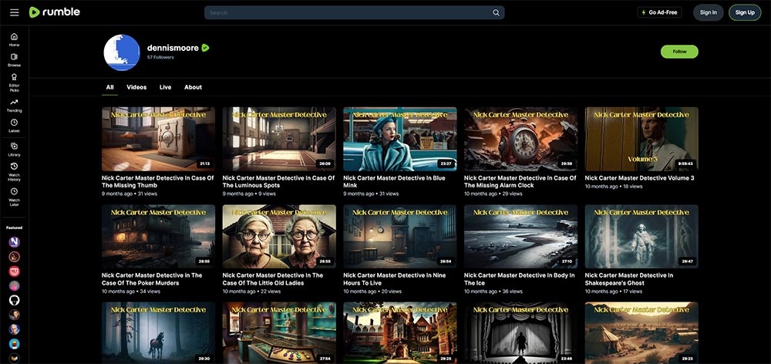Image resolution: width=771 pixels, height=364 pixels.
Task: Open the stage silhouette video thumbnail
Action: pos(520,333)
